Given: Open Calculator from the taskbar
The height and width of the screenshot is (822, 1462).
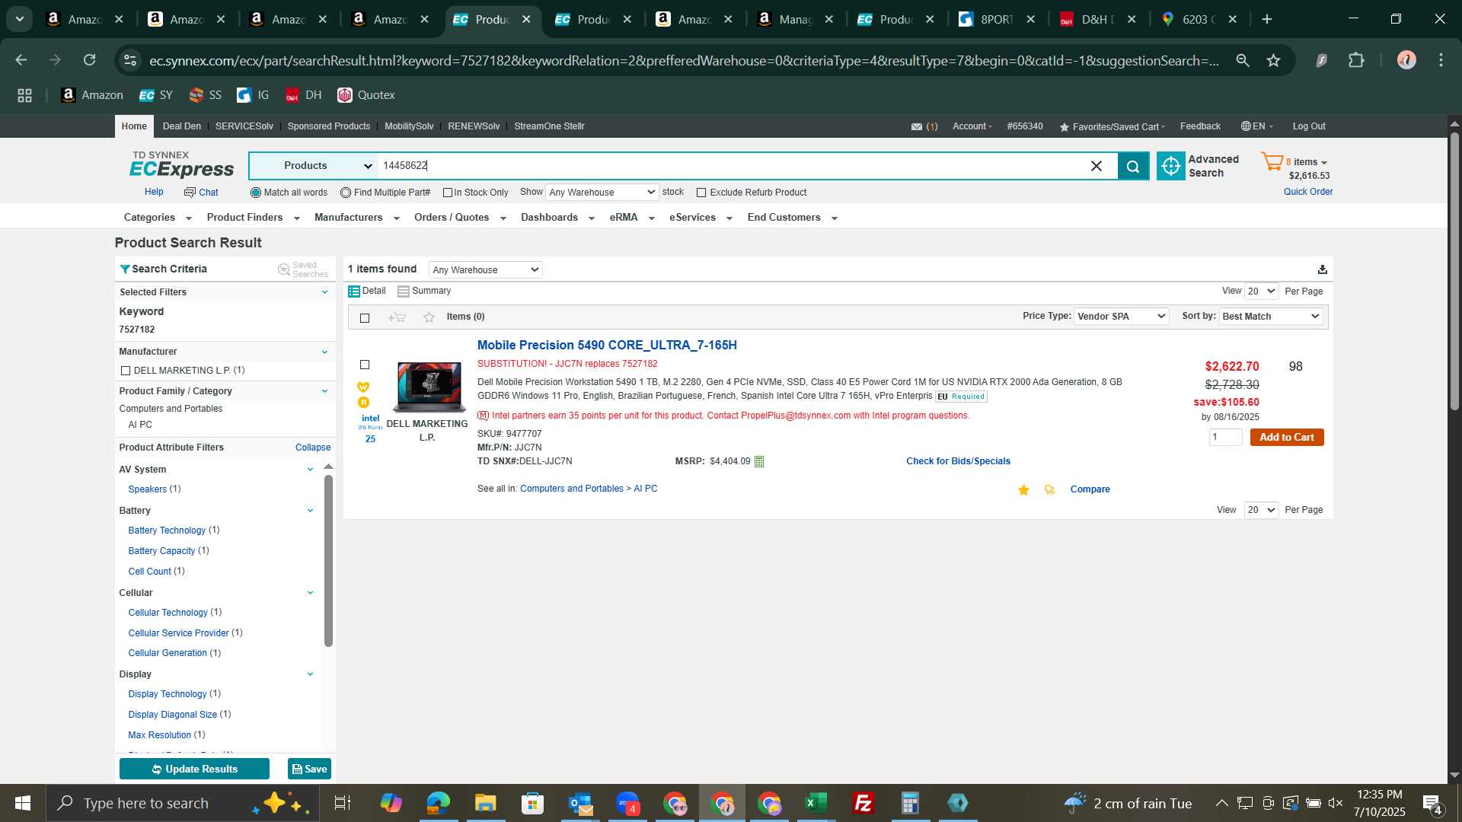Looking at the screenshot, I should pos(911,803).
